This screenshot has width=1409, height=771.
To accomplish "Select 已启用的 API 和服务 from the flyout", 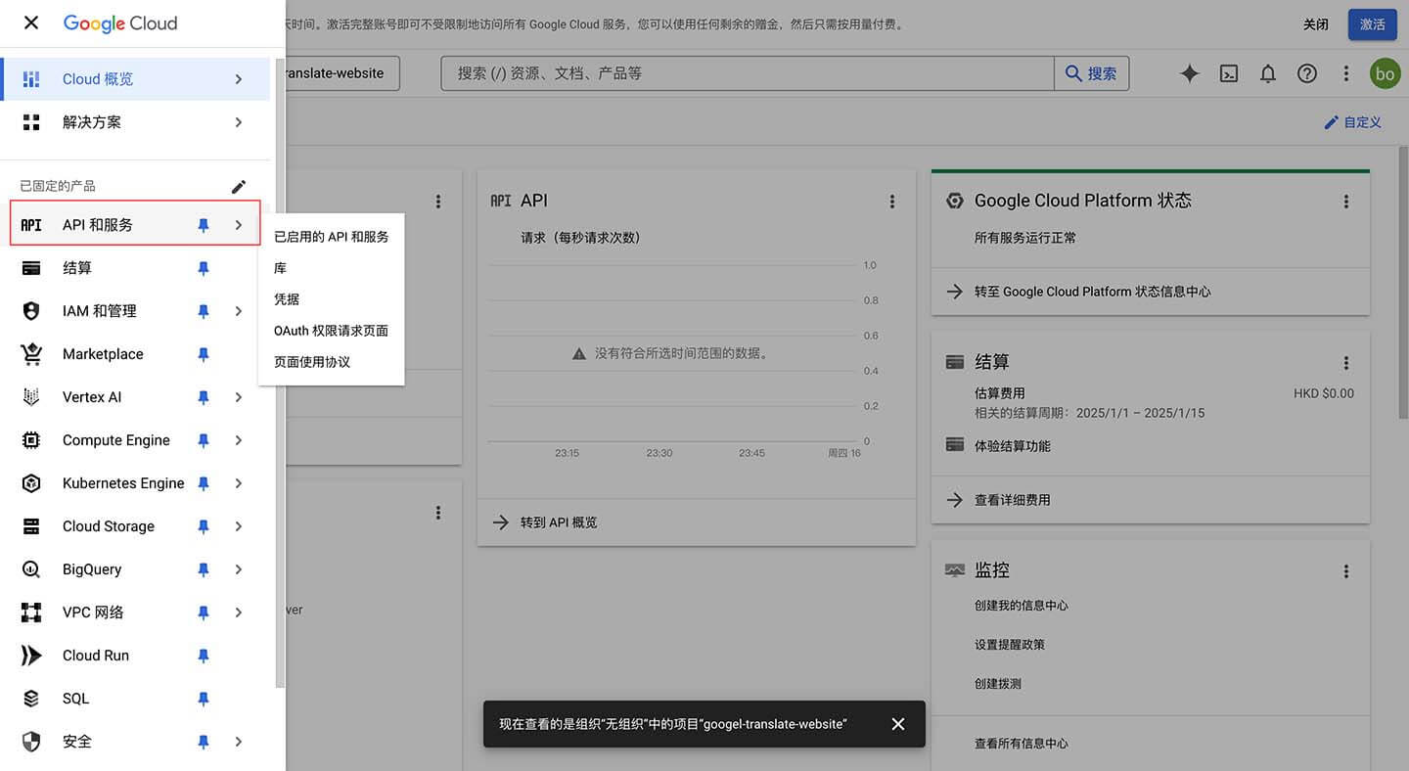I will [x=332, y=237].
